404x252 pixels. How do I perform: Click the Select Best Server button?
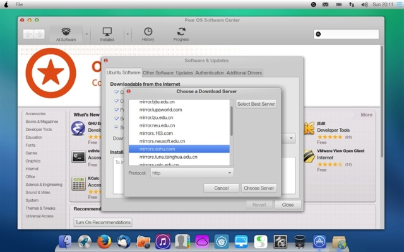(256, 103)
